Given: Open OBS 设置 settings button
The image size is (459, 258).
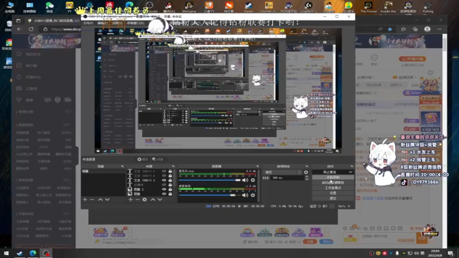Looking at the screenshot, I should coord(333,193).
